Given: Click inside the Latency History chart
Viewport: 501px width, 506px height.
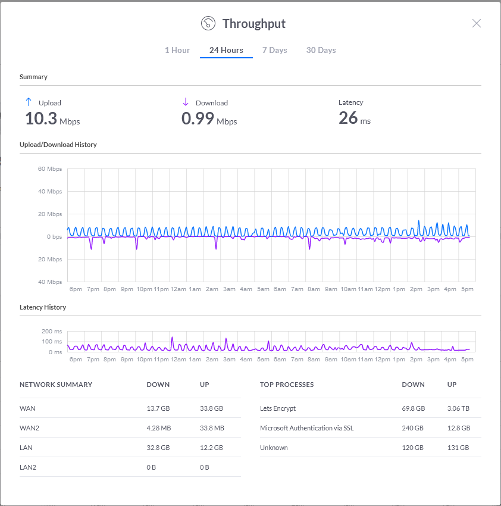Looking at the screenshot, I should [271, 342].
